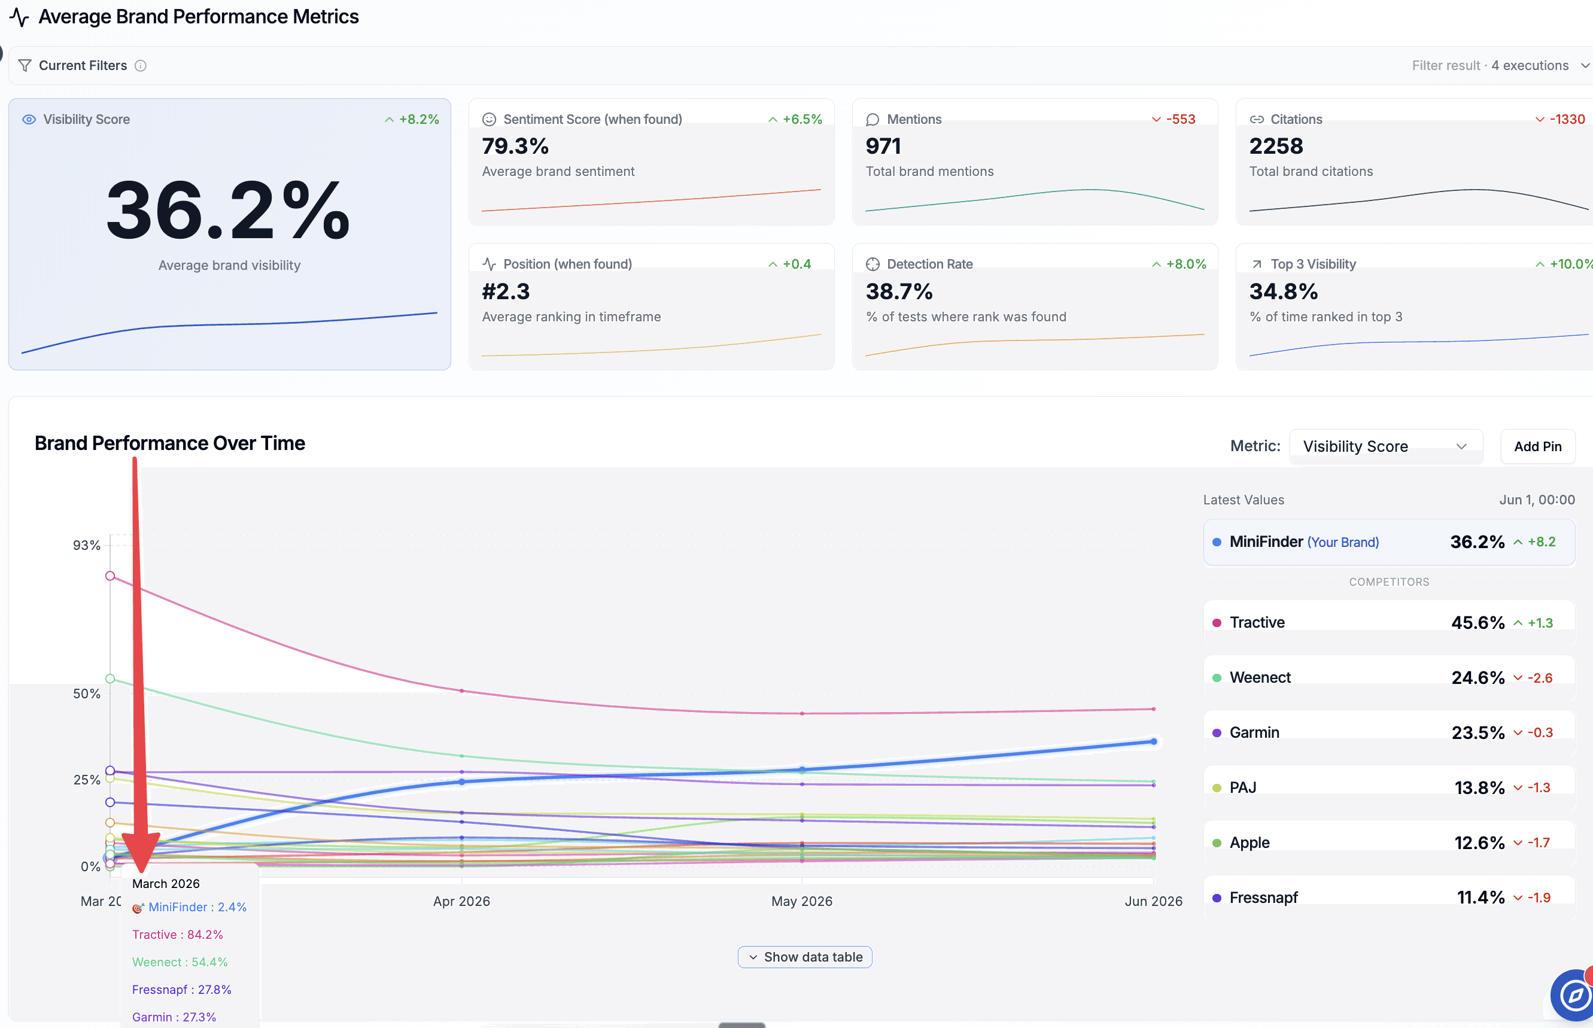Click the Top 3 Visibility arrow icon
This screenshot has width=1593, height=1028.
(1257, 264)
